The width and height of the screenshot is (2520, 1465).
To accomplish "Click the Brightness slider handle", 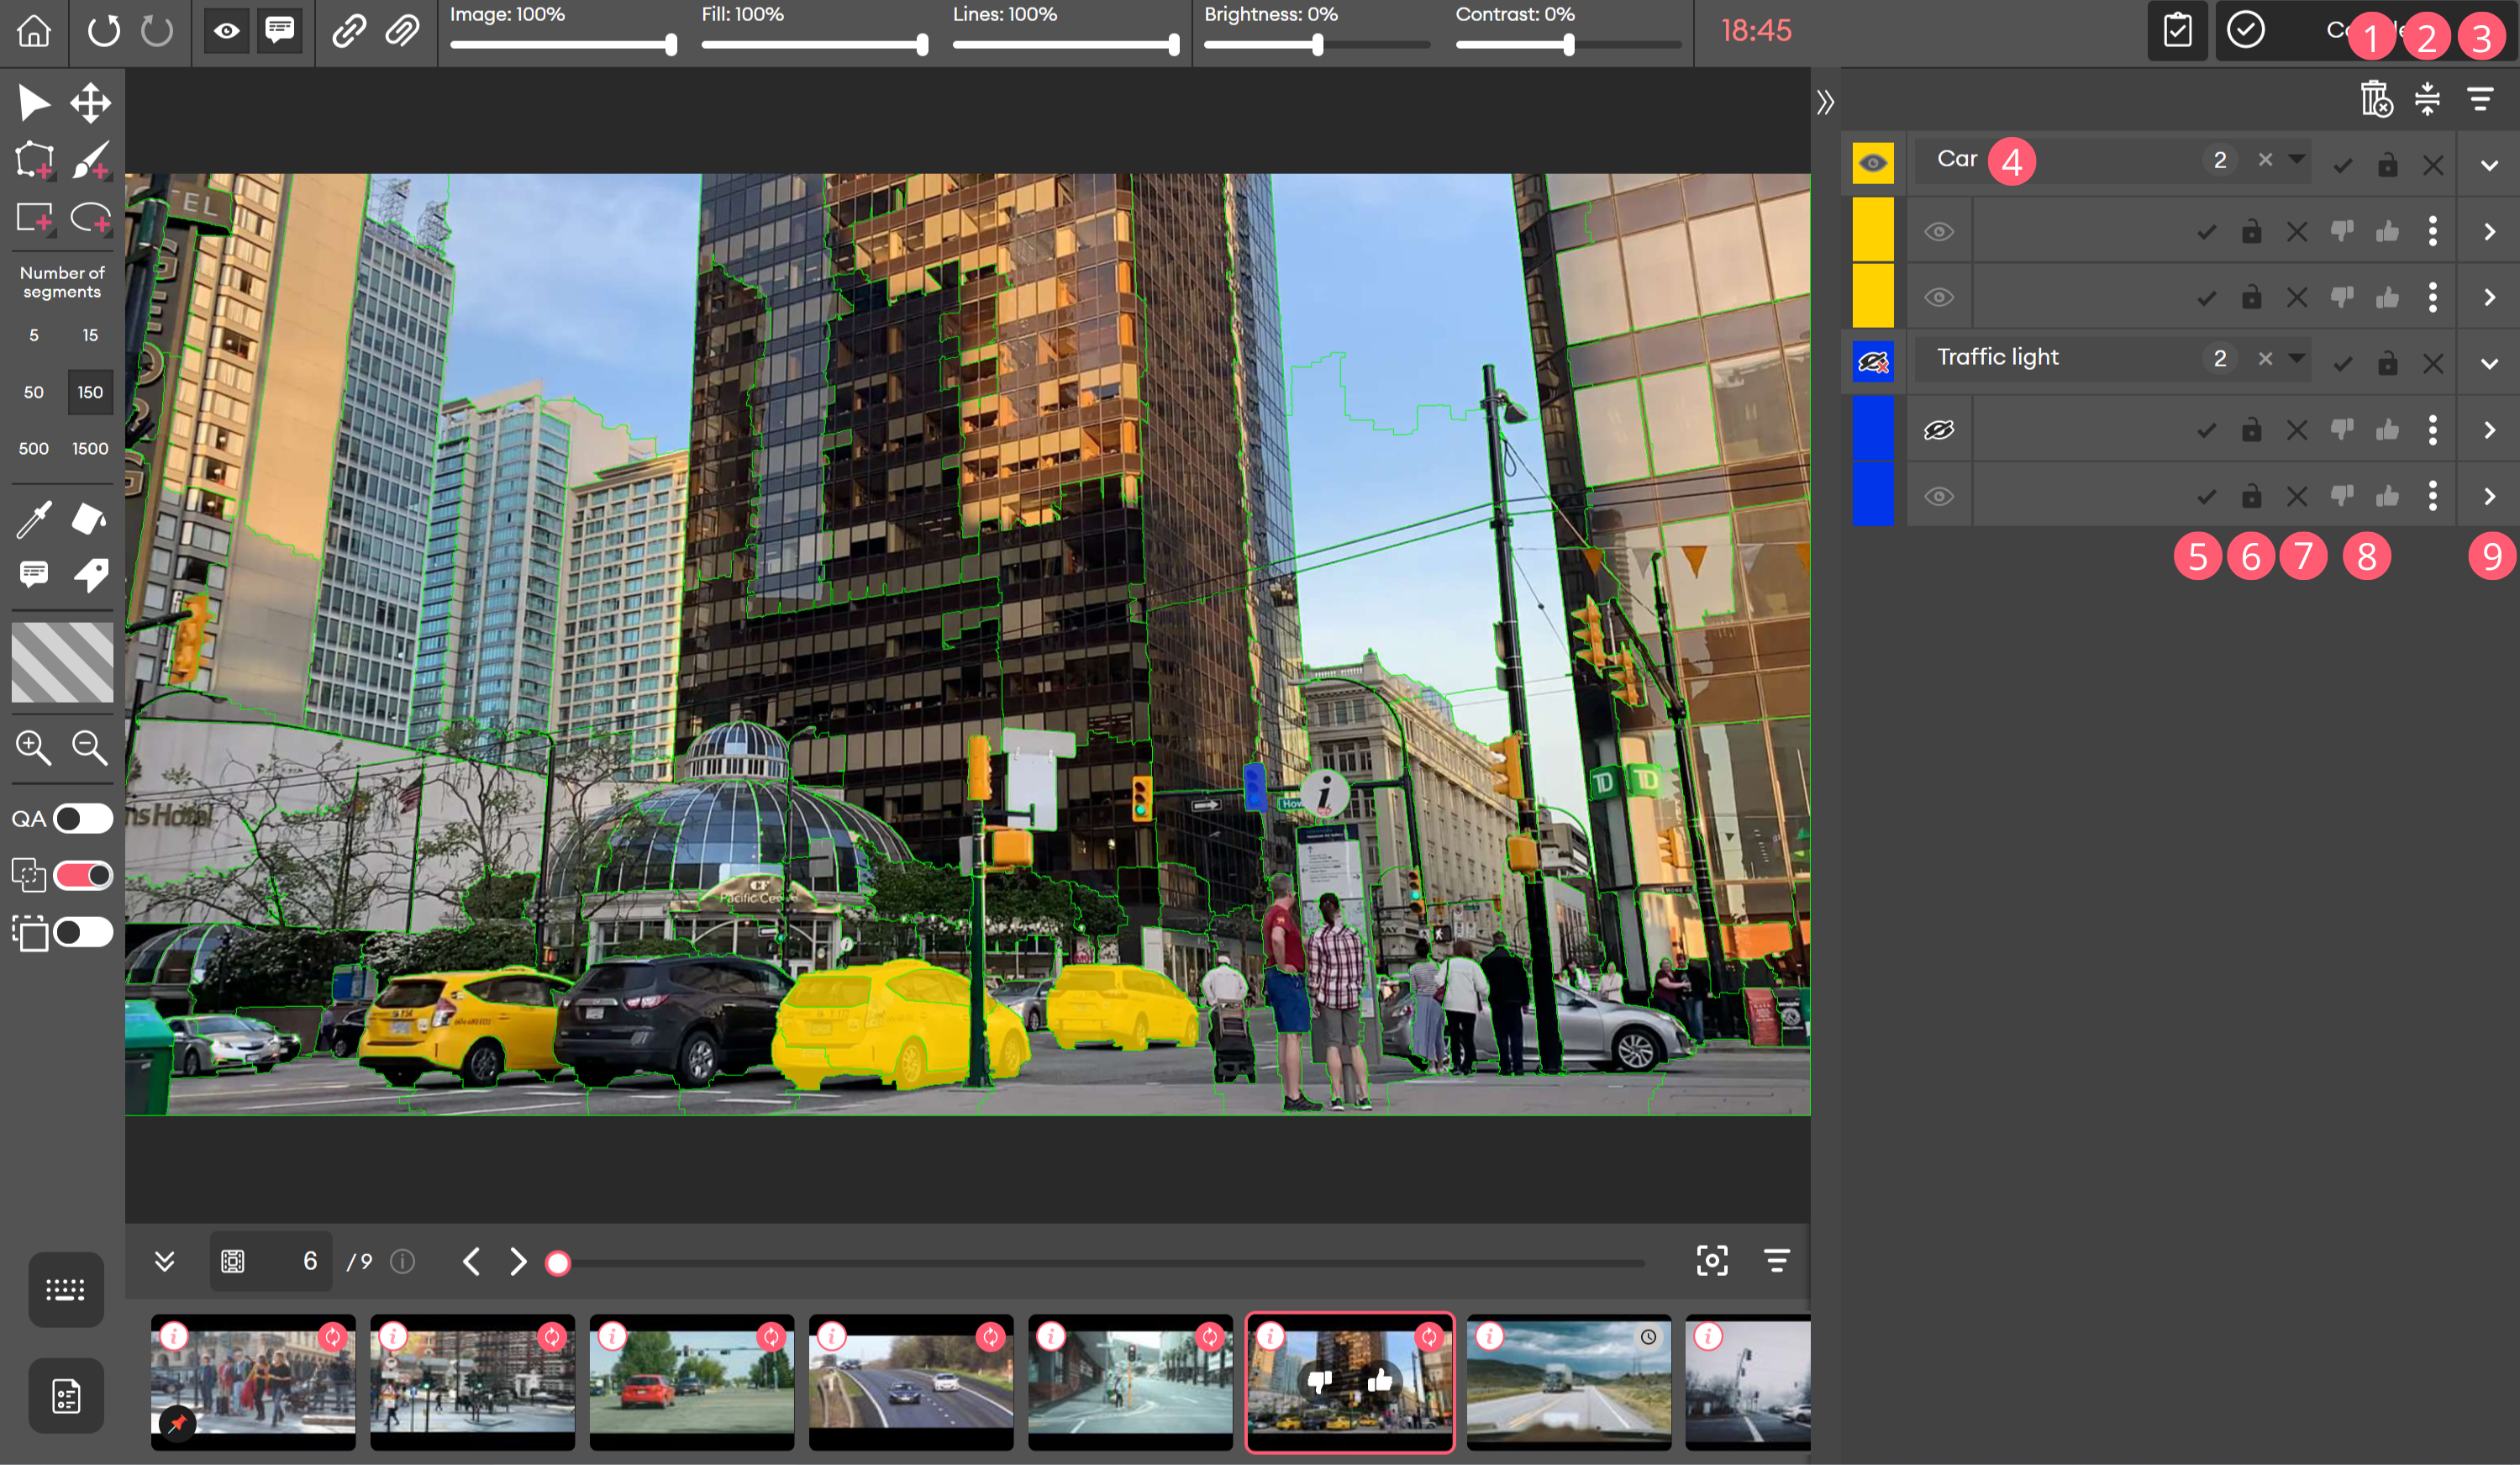I will pyautogui.click(x=1318, y=45).
